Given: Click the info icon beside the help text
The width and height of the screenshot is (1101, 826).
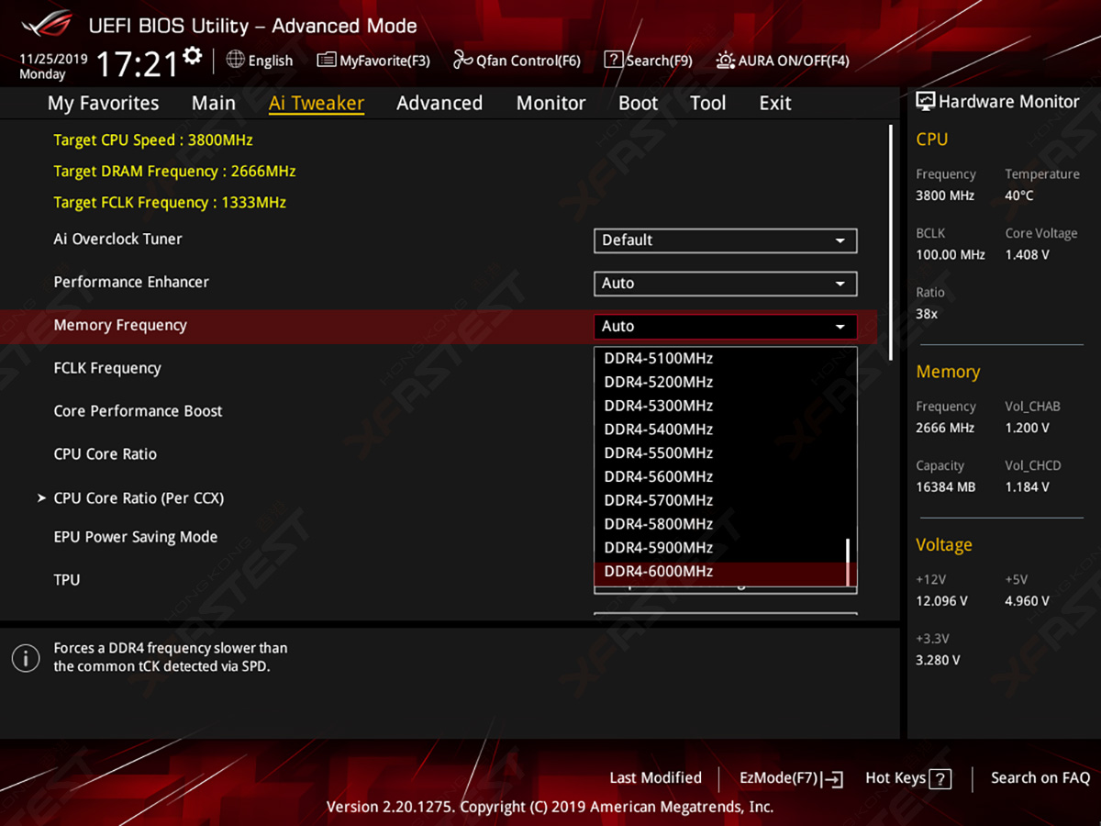Looking at the screenshot, I should (x=26, y=657).
